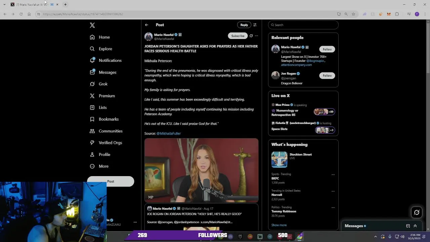Open the attentioncompany.com link
430x242 pixels.
296,65
